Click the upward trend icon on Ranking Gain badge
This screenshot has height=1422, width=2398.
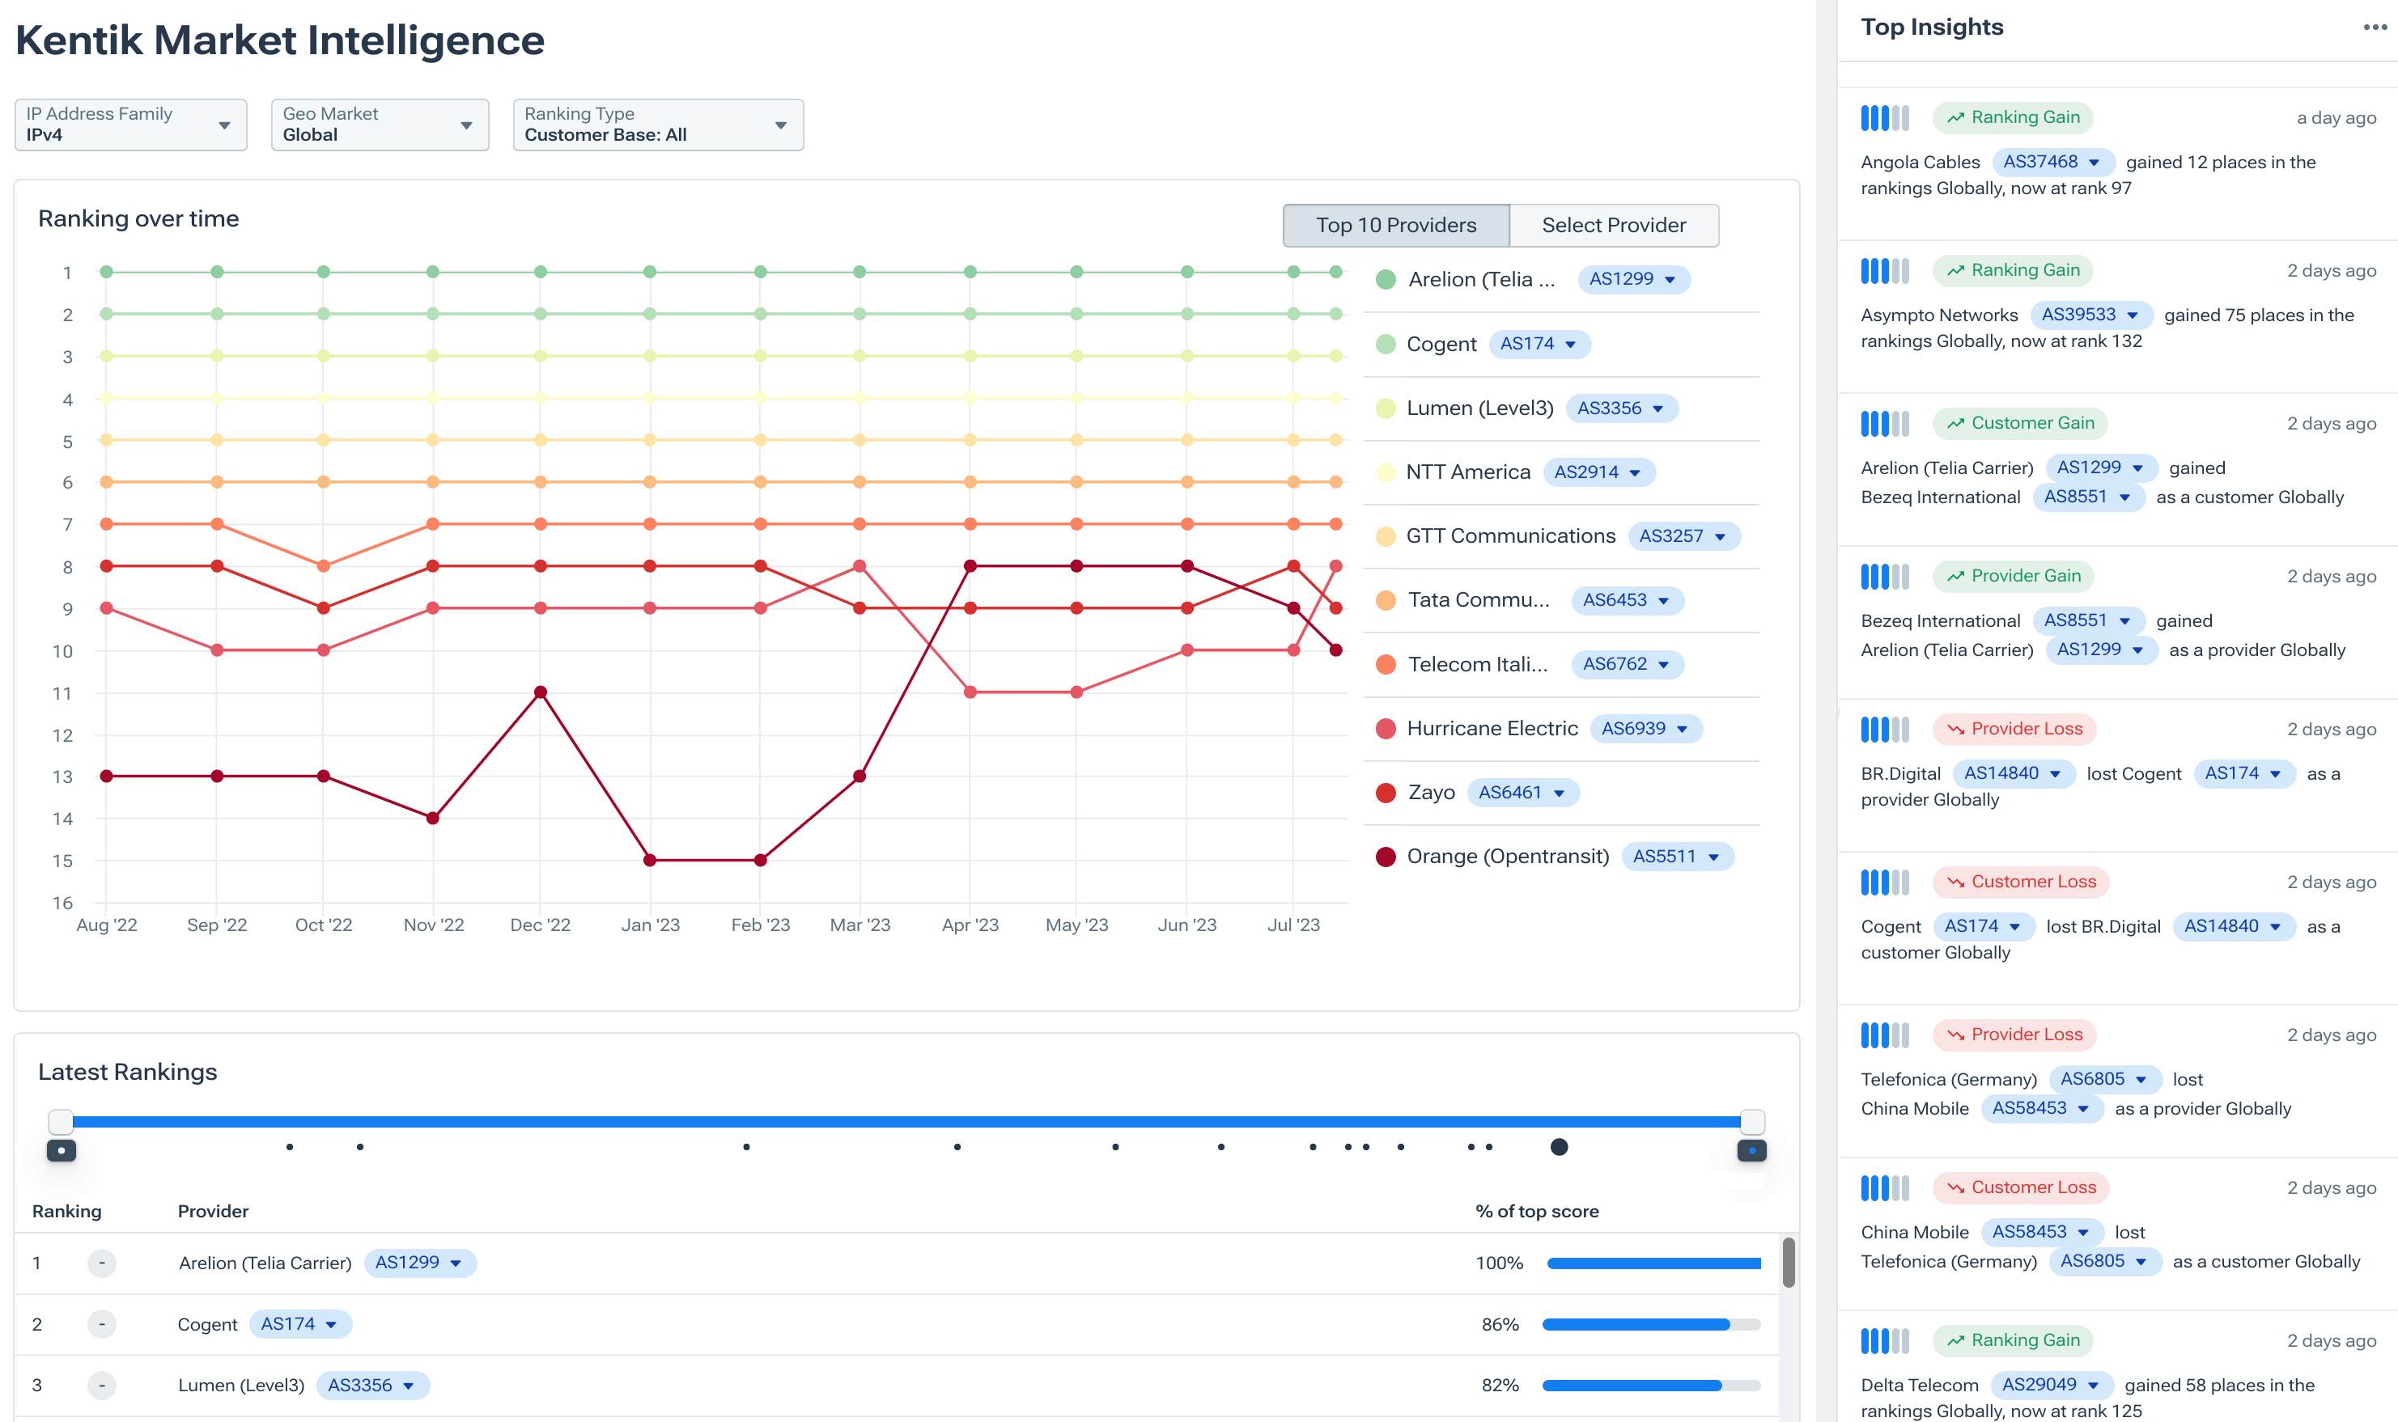1955,117
